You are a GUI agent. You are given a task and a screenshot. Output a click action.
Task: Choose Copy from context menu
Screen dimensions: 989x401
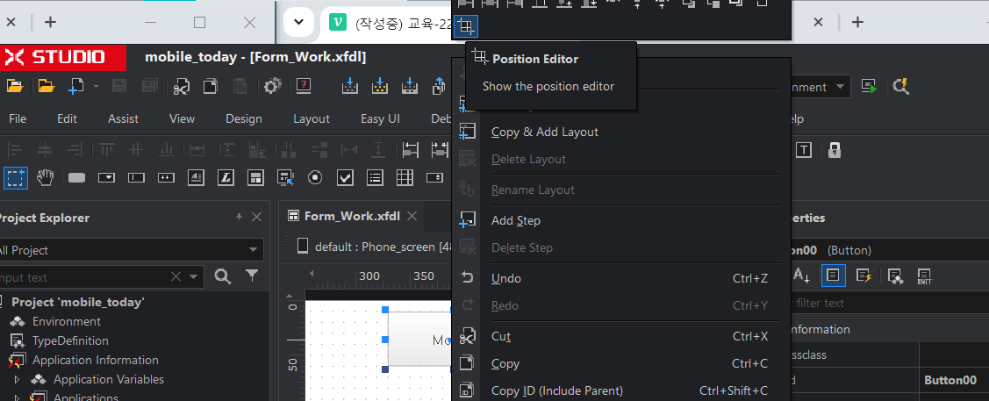coord(621,363)
